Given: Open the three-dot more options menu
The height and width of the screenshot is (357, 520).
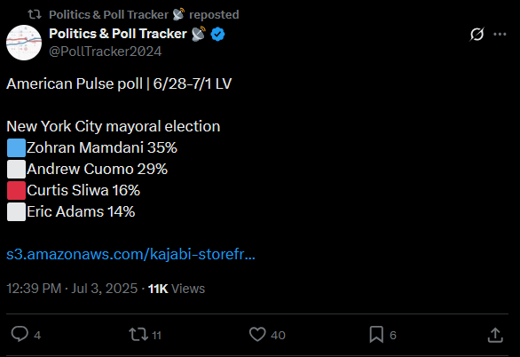Looking at the screenshot, I should click(x=500, y=34).
